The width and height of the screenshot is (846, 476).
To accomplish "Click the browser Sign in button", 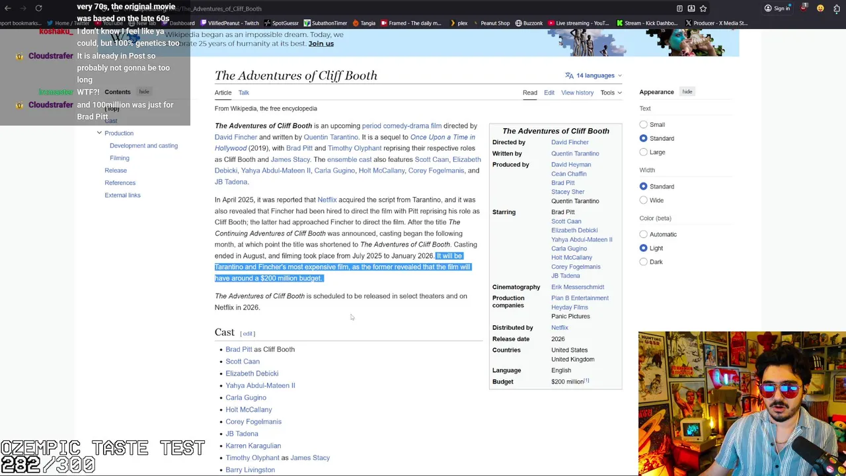I will [777, 9].
